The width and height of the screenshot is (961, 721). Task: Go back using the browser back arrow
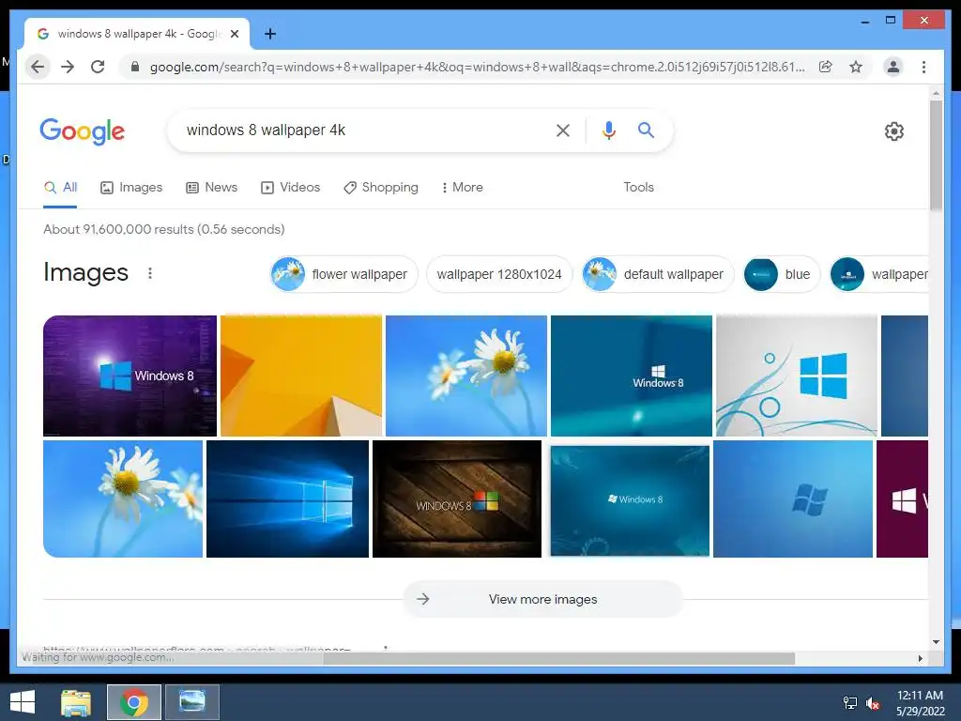(x=38, y=67)
